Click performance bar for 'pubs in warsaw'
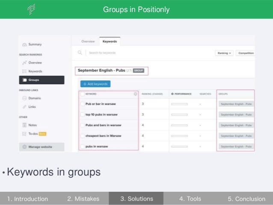Image resolution: width=273 pixels, height=205 pixels. coord(179,146)
